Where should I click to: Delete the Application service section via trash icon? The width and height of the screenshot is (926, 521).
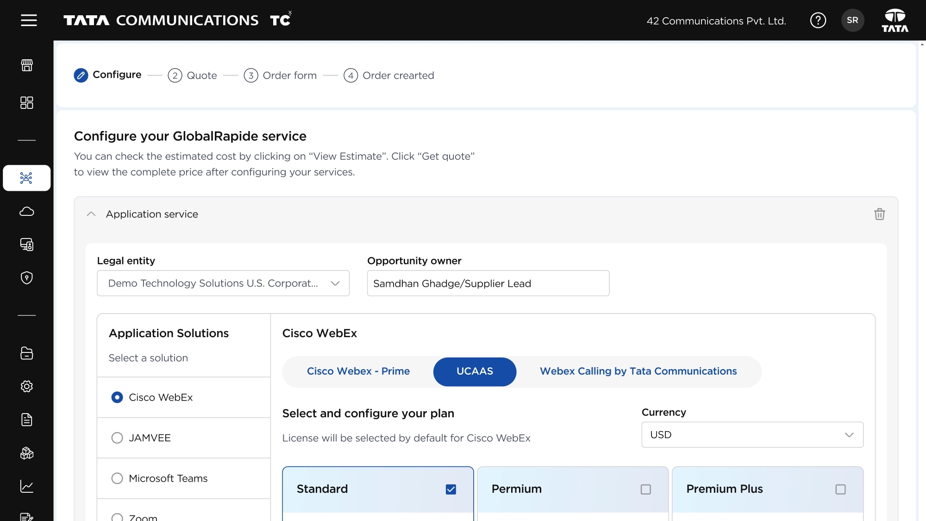click(879, 214)
